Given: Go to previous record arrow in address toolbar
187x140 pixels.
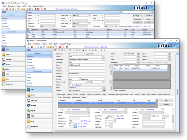Looking at the screenshot, I should [x=99, y=50].
